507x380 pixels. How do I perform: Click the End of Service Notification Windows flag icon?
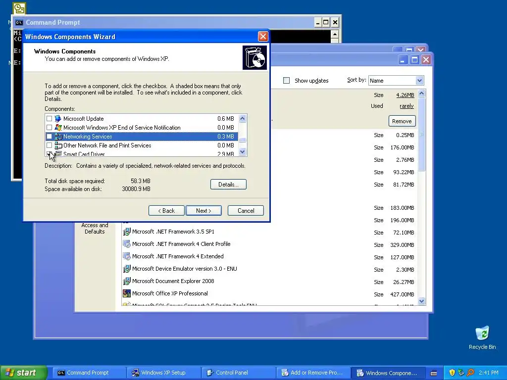click(58, 128)
